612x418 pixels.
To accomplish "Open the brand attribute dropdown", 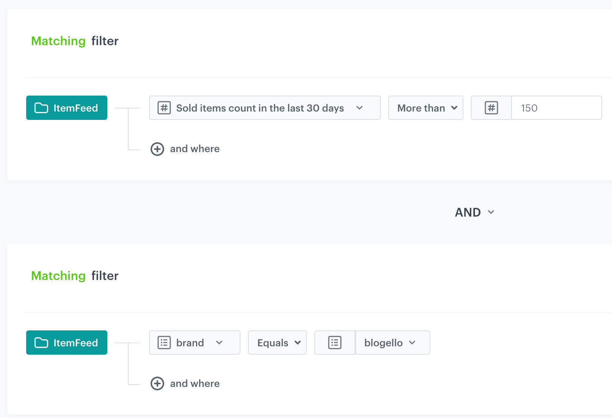I will pyautogui.click(x=195, y=343).
